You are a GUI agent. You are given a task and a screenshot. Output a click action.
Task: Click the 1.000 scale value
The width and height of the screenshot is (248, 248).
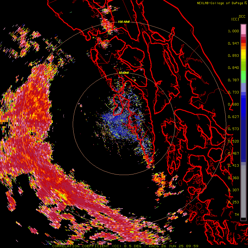point(233,31)
